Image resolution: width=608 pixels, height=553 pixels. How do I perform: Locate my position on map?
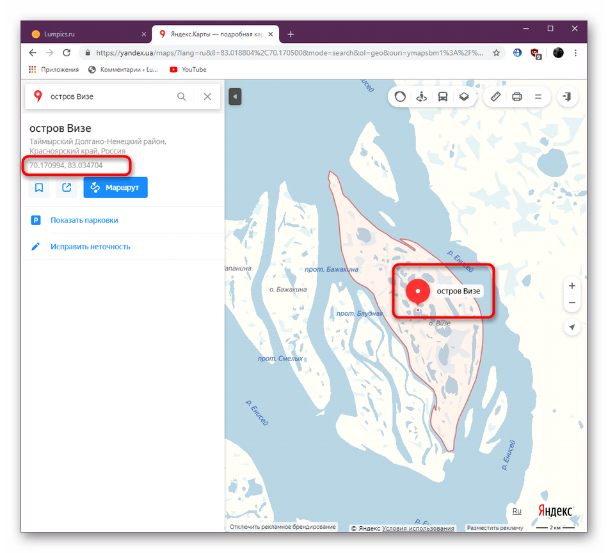[x=572, y=327]
